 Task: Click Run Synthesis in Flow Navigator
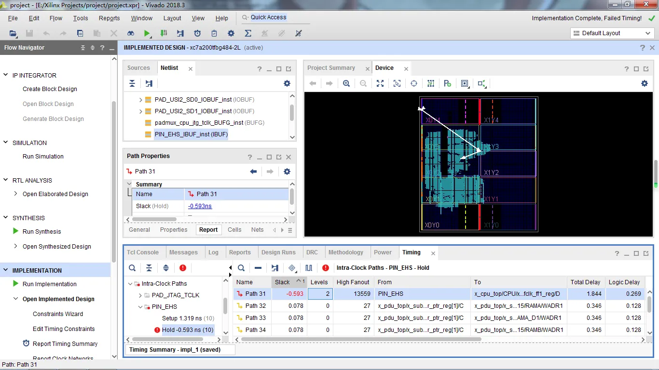pos(41,232)
